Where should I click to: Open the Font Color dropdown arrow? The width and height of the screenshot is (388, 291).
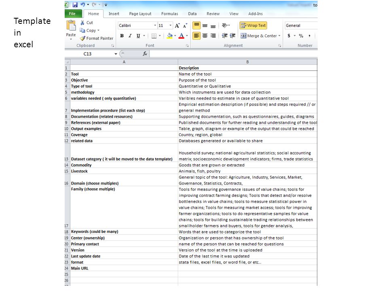(187, 36)
